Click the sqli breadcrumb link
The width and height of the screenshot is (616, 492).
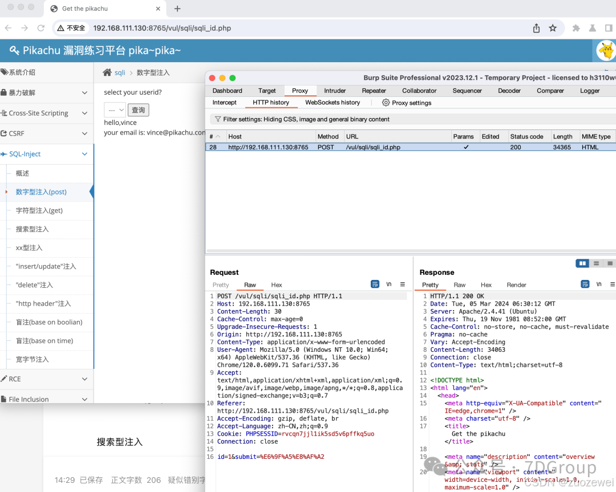(x=120, y=72)
